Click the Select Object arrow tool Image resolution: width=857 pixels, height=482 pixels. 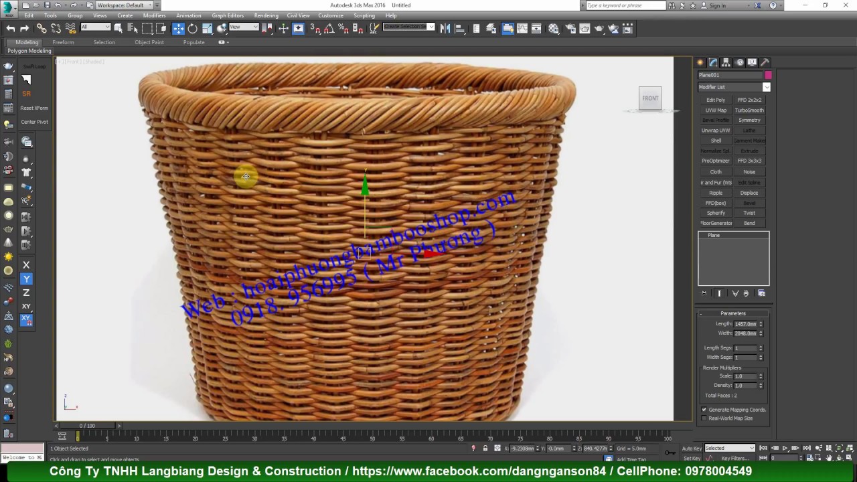point(119,28)
